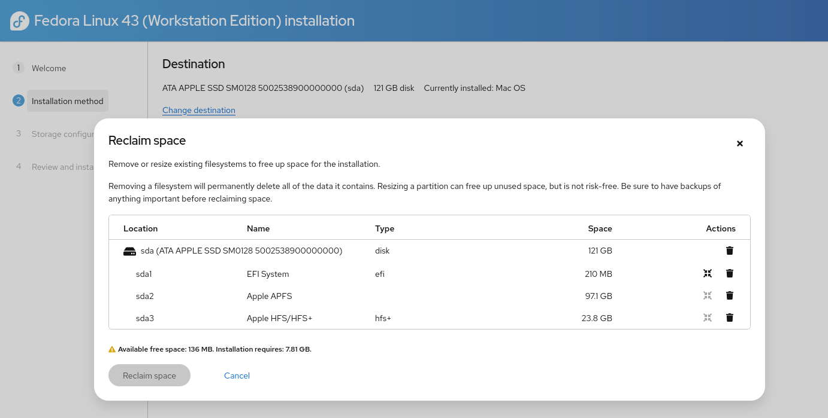
Task: Click the 121 GB disk label under Destination
Action: click(x=394, y=88)
